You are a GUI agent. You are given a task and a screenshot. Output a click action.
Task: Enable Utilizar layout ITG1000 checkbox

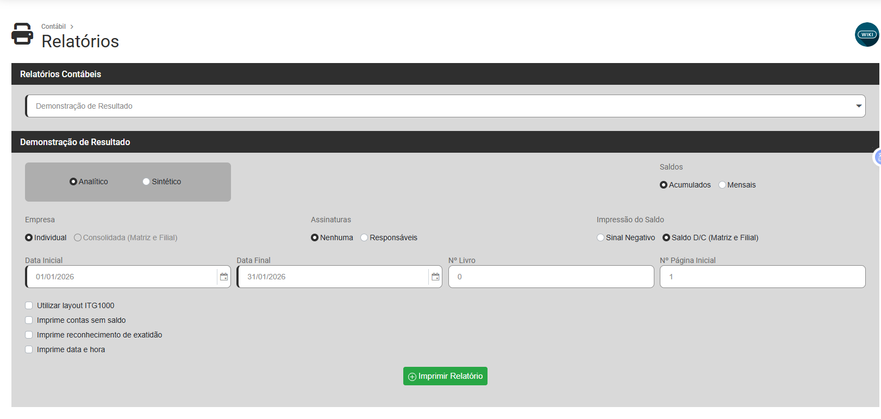[x=29, y=305]
